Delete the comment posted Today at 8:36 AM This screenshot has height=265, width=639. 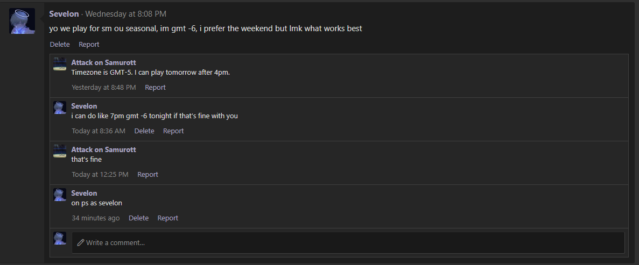tap(144, 131)
